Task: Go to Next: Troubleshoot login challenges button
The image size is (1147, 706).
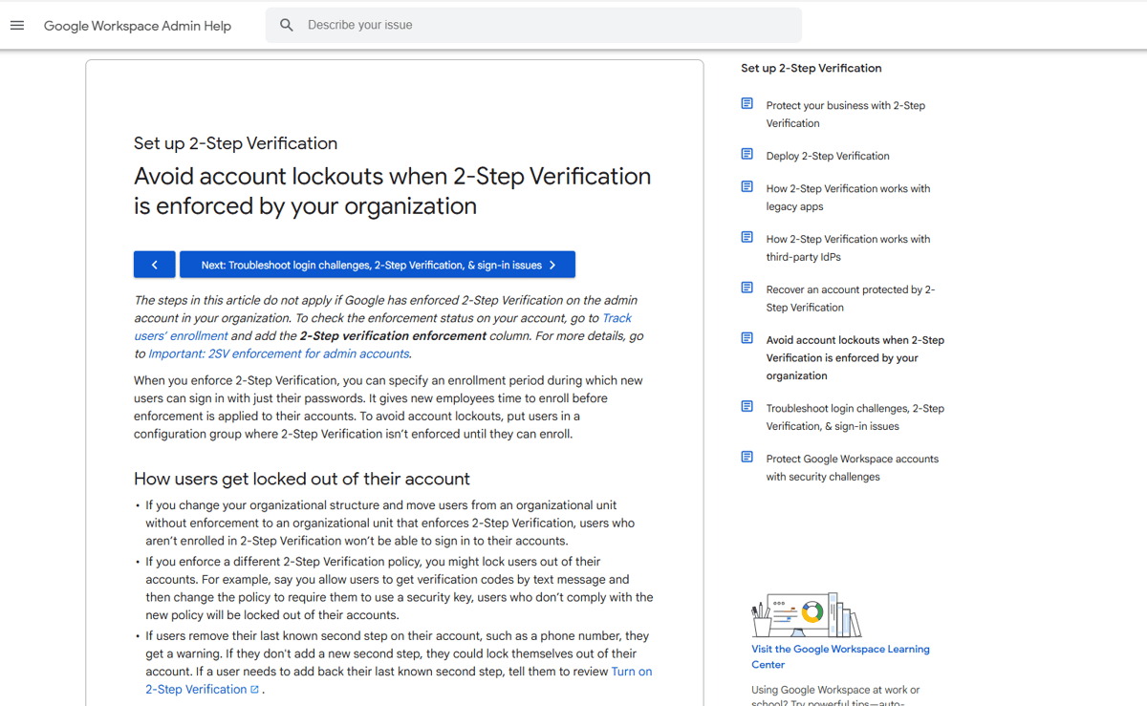Action: (x=378, y=265)
